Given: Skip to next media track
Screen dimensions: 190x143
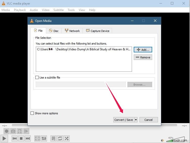Looking at the screenshot, I should coord(28,138).
